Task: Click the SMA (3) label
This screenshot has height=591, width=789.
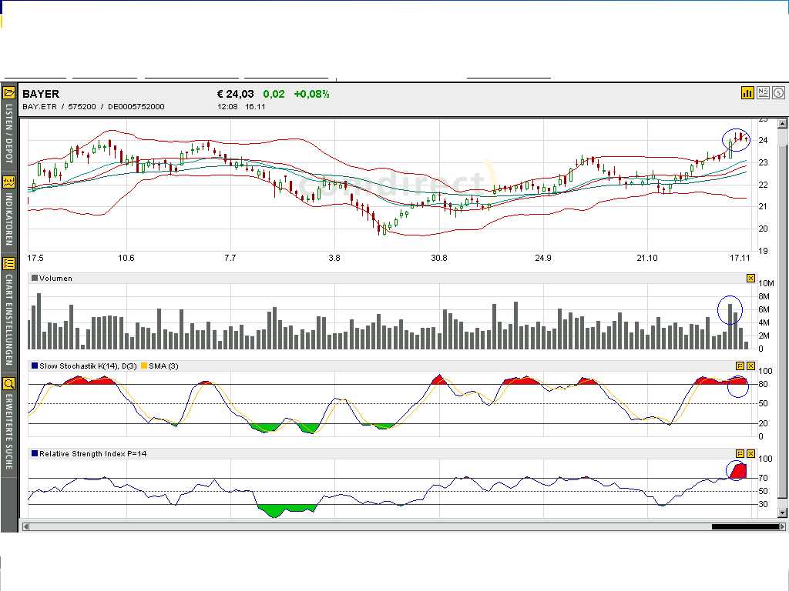Action: (163, 366)
